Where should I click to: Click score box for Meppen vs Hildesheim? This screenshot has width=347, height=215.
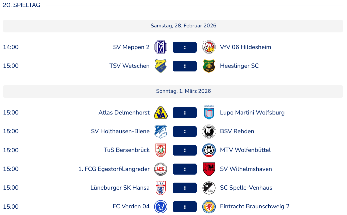185,47
